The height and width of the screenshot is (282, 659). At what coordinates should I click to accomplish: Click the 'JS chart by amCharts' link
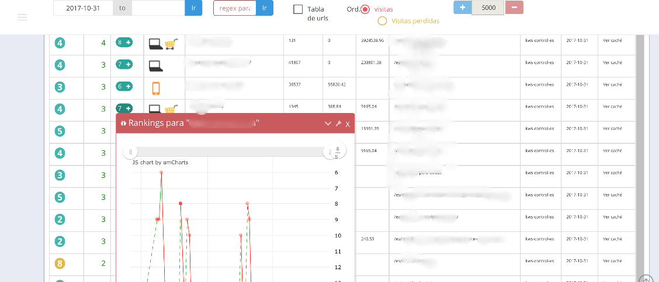point(160,162)
